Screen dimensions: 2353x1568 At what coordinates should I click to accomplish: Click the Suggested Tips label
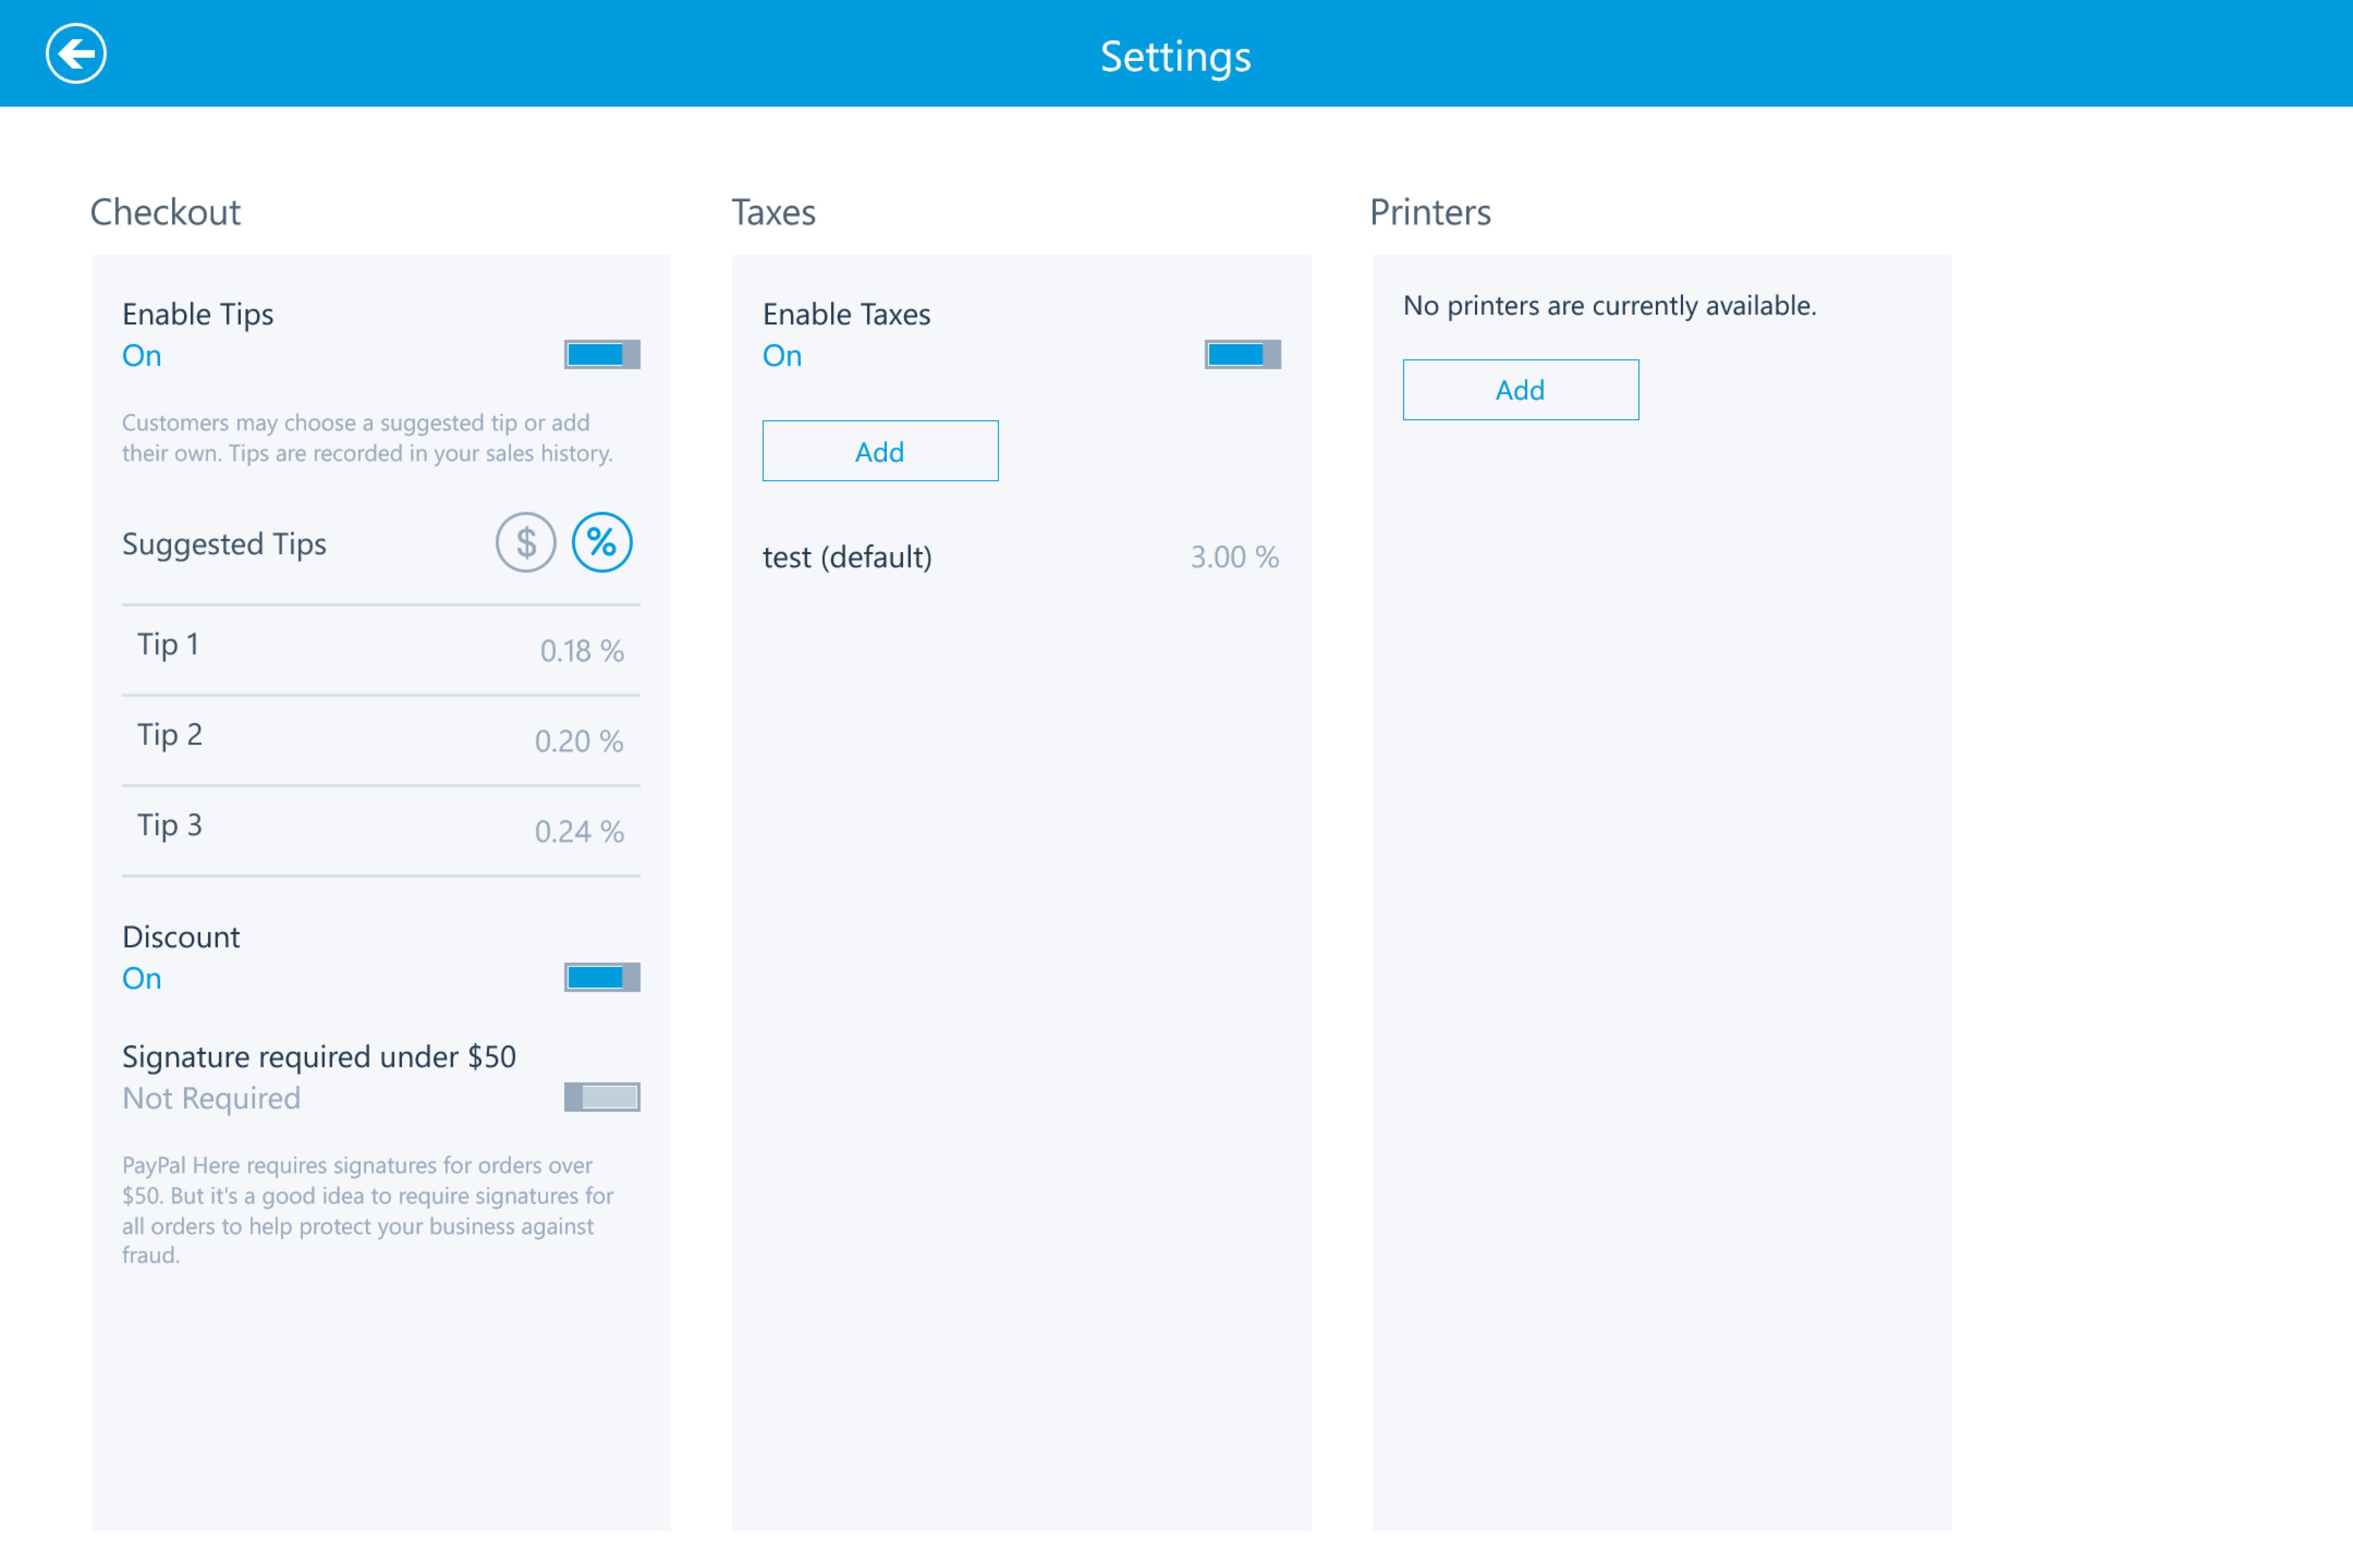coord(224,545)
